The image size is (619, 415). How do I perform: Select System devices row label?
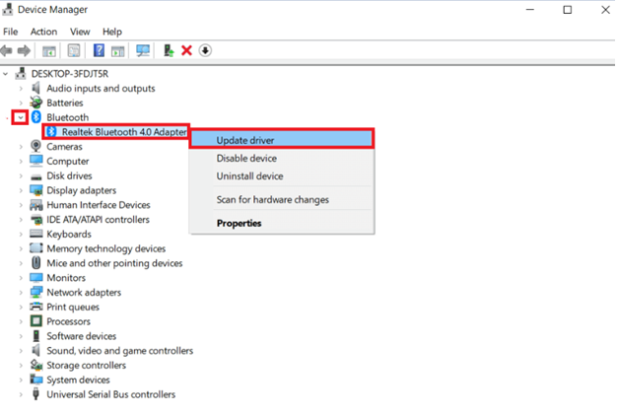[x=78, y=380]
